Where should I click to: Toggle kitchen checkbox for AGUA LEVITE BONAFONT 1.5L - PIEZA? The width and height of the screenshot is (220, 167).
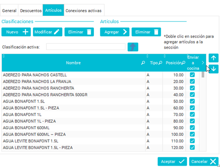tap(192, 147)
